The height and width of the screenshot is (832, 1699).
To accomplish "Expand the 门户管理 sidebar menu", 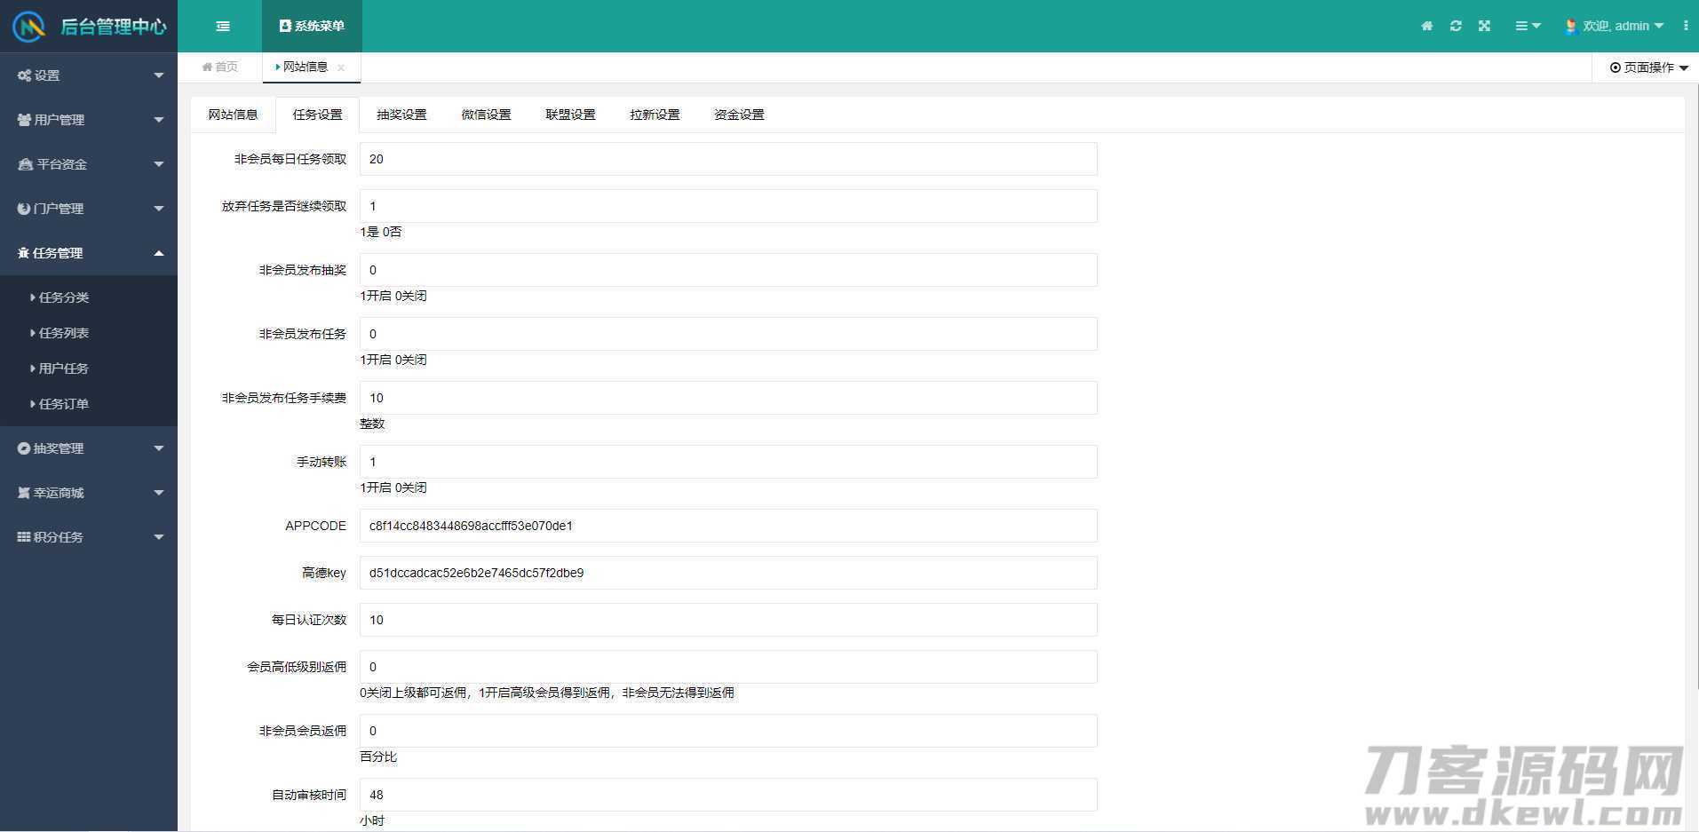I will (x=89, y=209).
